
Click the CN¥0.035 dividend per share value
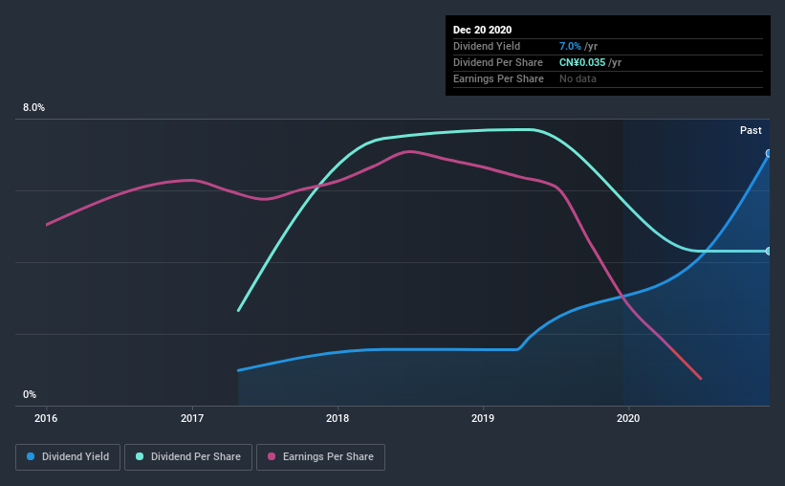point(582,62)
